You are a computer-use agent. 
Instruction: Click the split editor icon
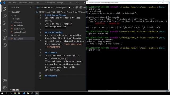pos(81,8)
